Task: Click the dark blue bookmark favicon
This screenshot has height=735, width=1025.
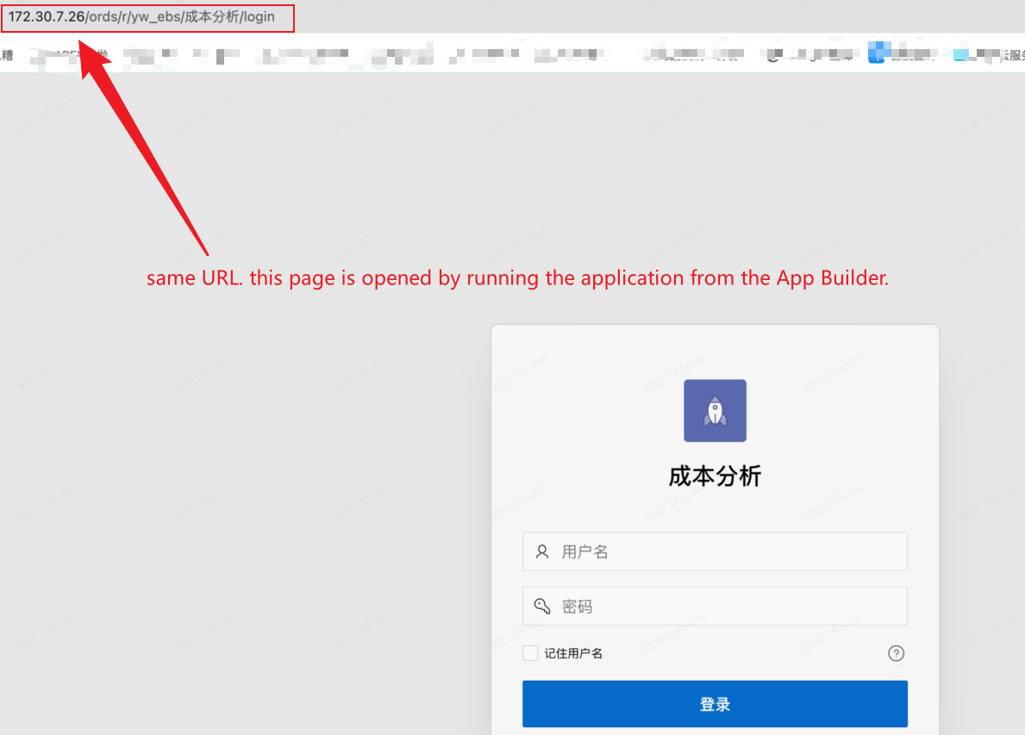Action: pos(877,55)
